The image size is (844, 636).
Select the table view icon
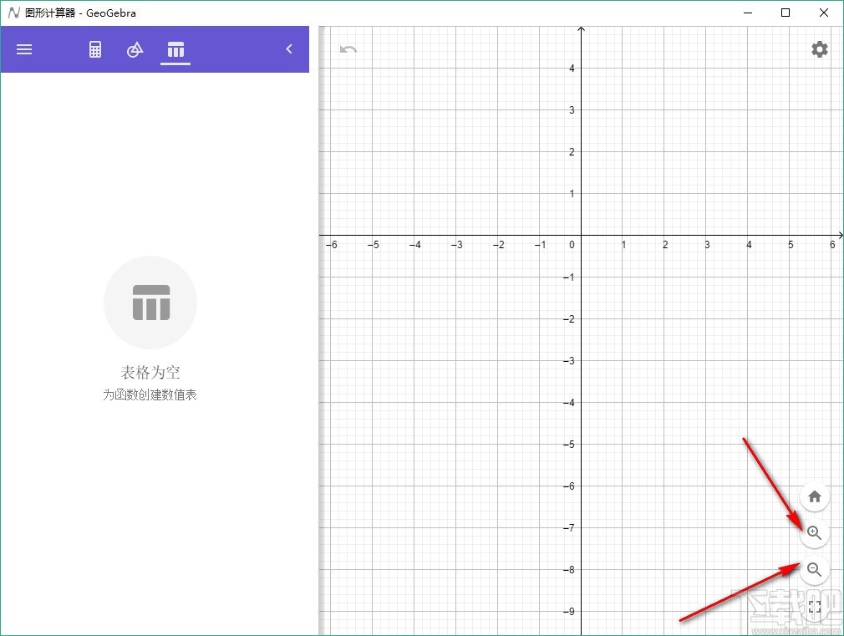tap(175, 49)
